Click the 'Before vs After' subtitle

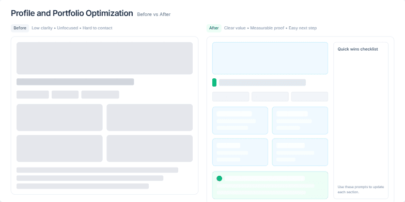[154, 14]
